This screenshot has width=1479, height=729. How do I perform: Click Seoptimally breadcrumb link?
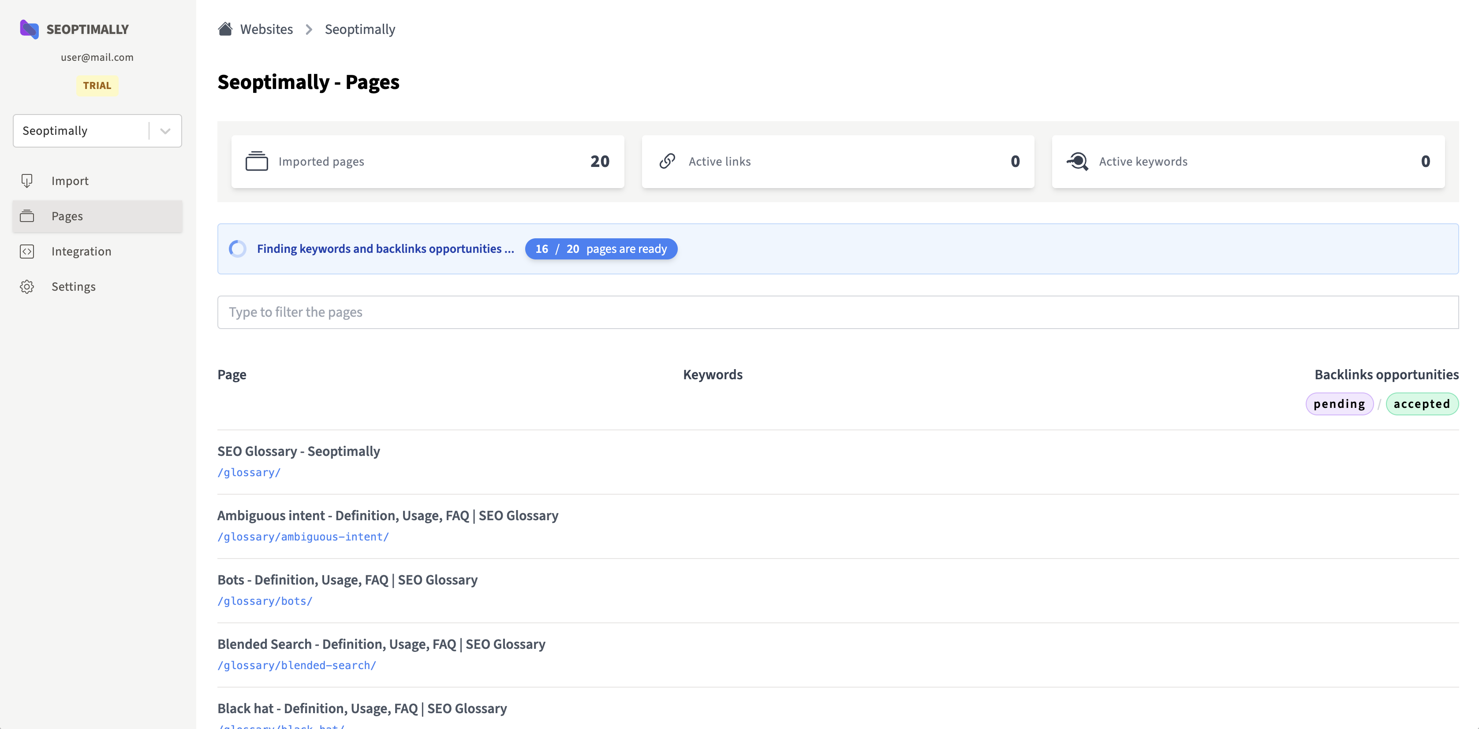click(360, 29)
